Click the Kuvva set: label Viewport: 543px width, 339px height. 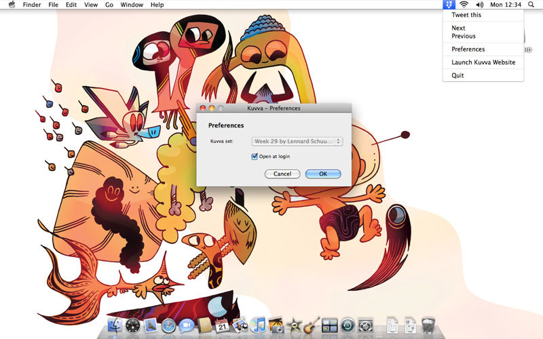(x=222, y=141)
